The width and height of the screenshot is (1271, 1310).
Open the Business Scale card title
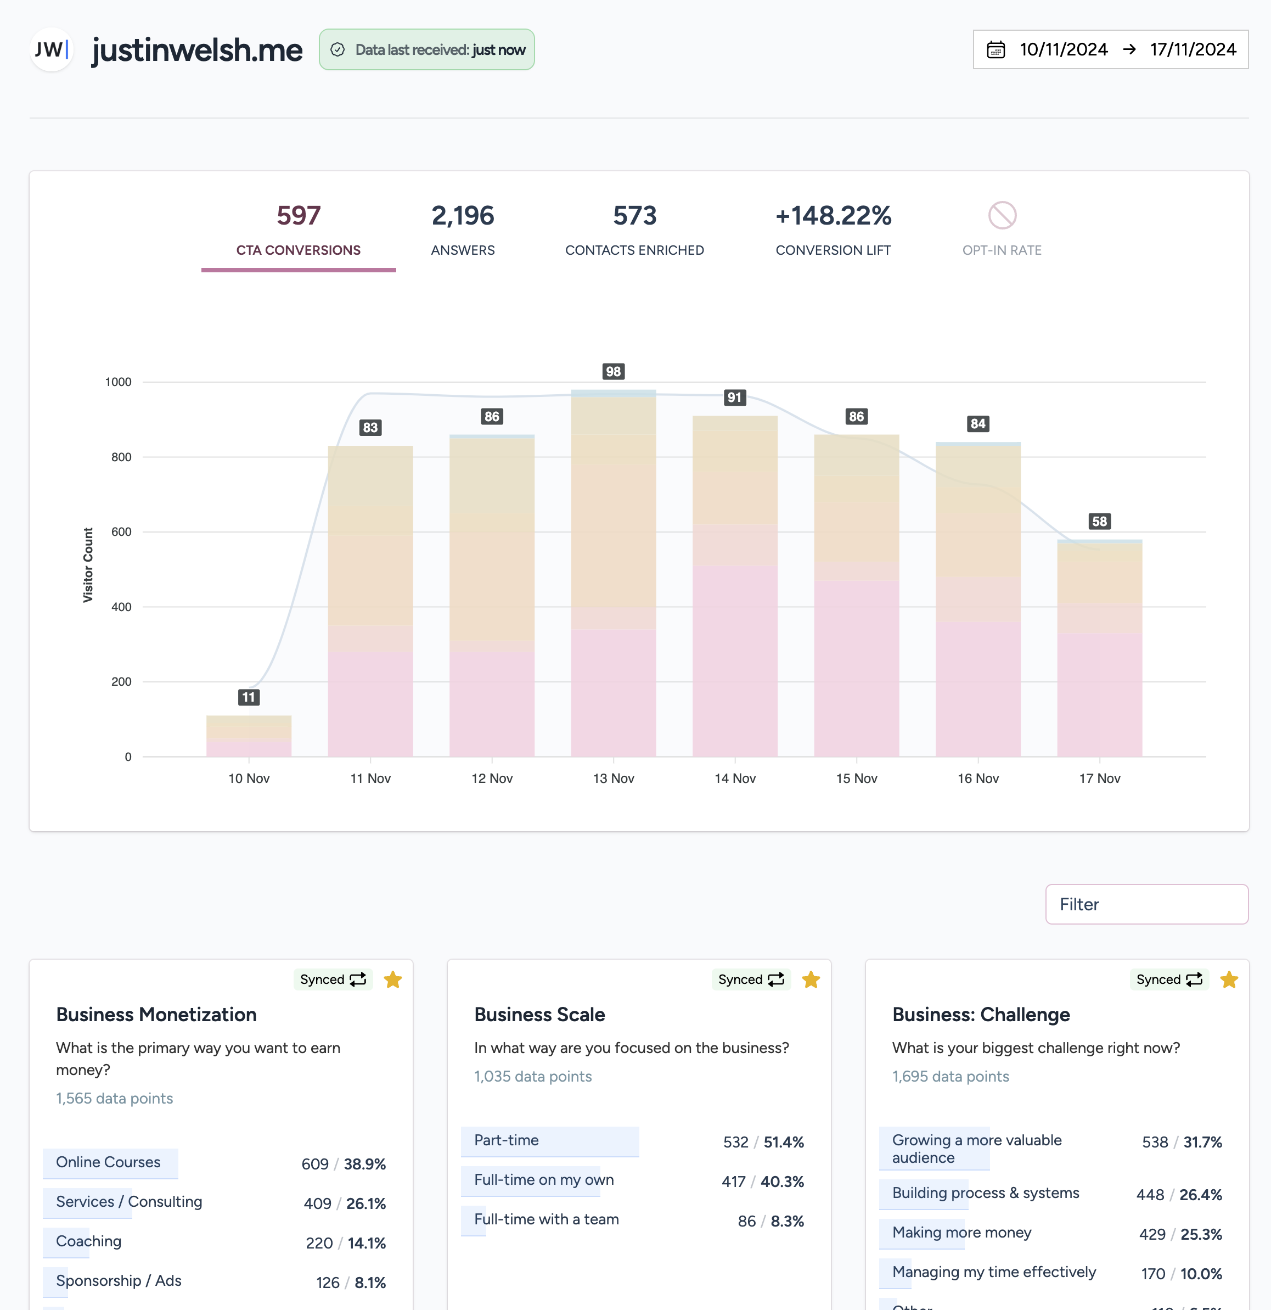(x=539, y=1015)
